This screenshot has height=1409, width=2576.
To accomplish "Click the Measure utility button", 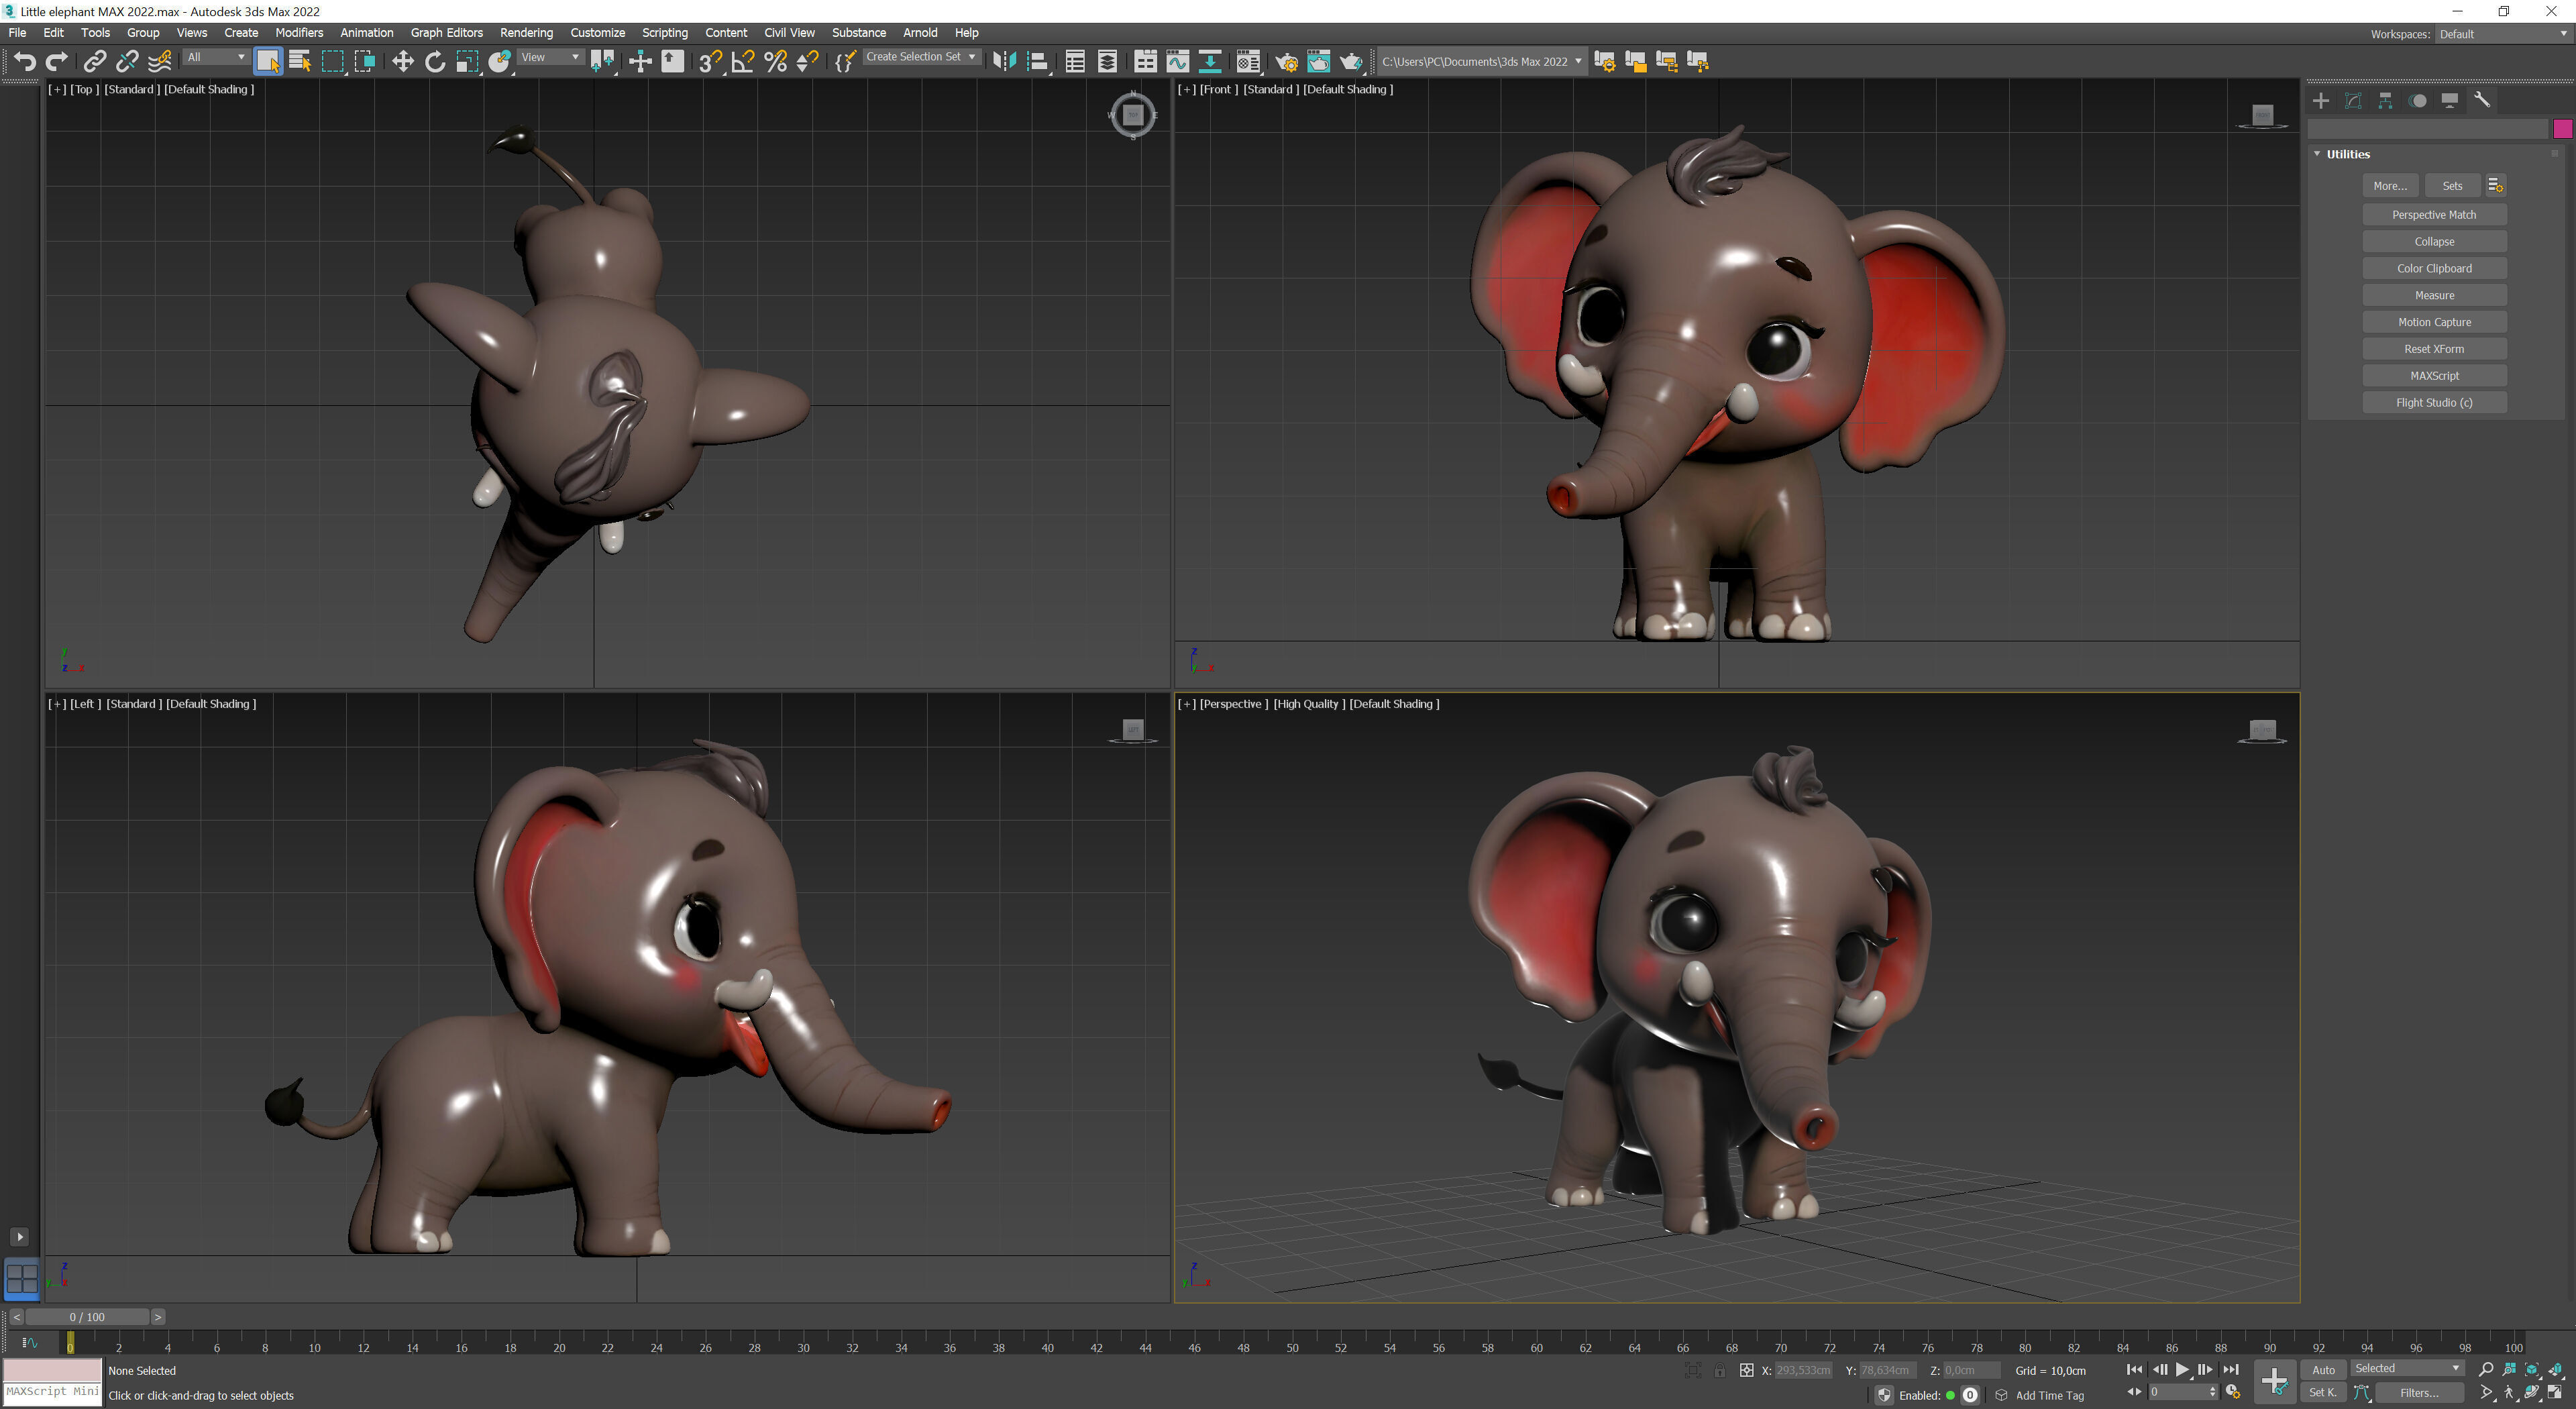I will 2434,295.
